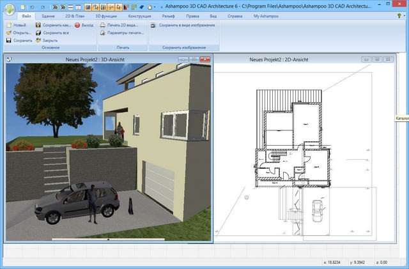
Task: Click Новый to create a new project
Action: 17,25
